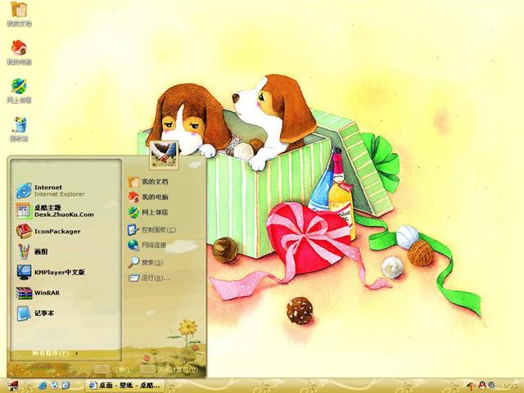Open 运行(R)... run dialog
The image size is (524, 393).
149,278
